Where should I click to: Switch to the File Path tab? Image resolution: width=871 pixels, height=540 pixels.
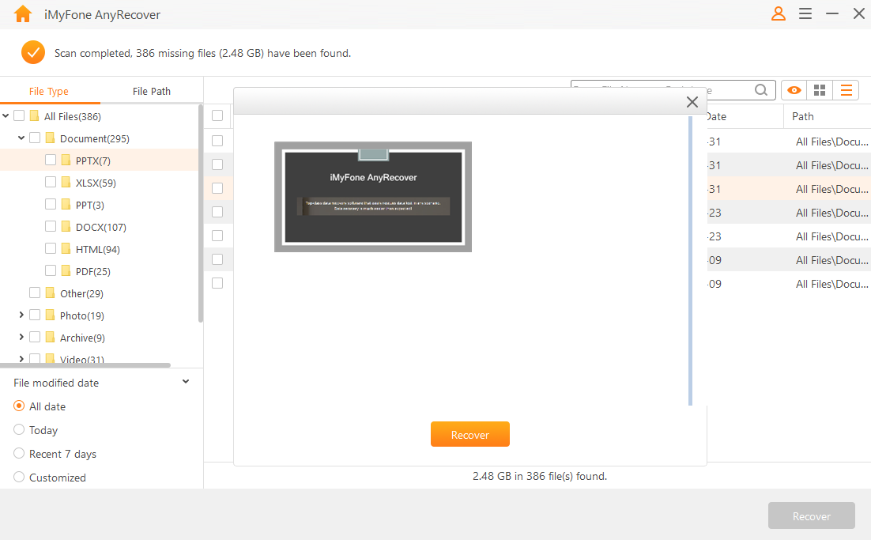click(151, 91)
